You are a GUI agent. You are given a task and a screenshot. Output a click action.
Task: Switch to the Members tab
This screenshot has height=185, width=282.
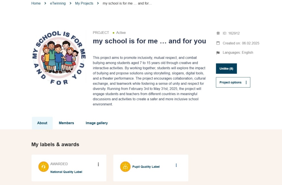pyautogui.click(x=66, y=123)
